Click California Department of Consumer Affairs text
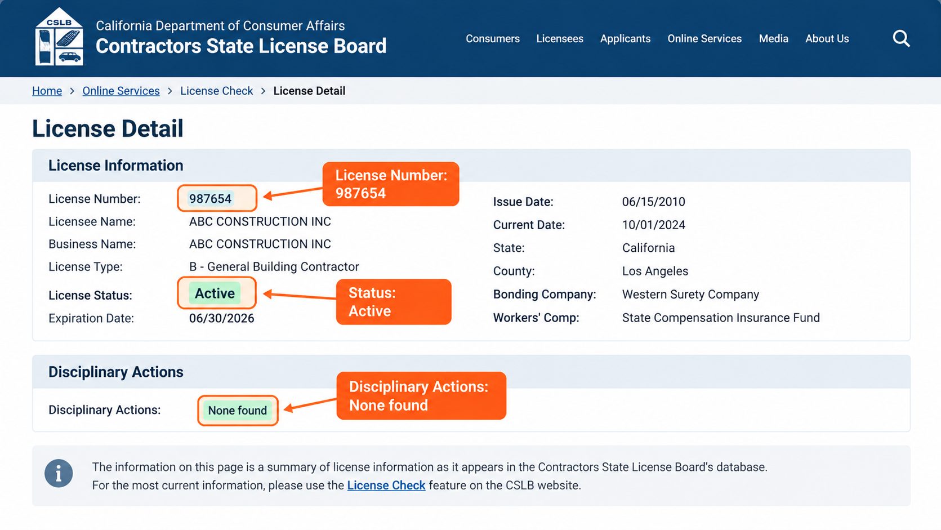941x530 pixels. 220,26
